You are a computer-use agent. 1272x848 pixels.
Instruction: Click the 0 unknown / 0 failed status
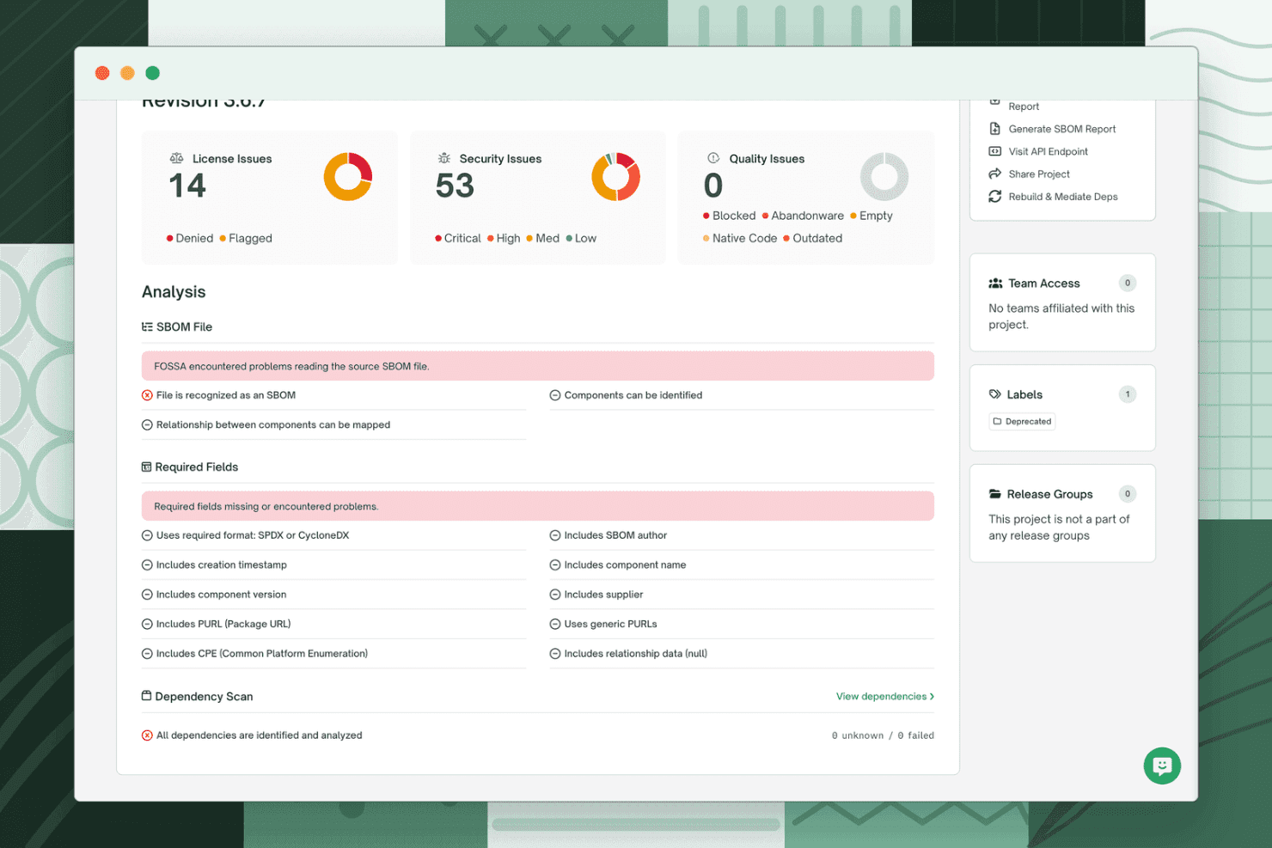(x=883, y=735)
